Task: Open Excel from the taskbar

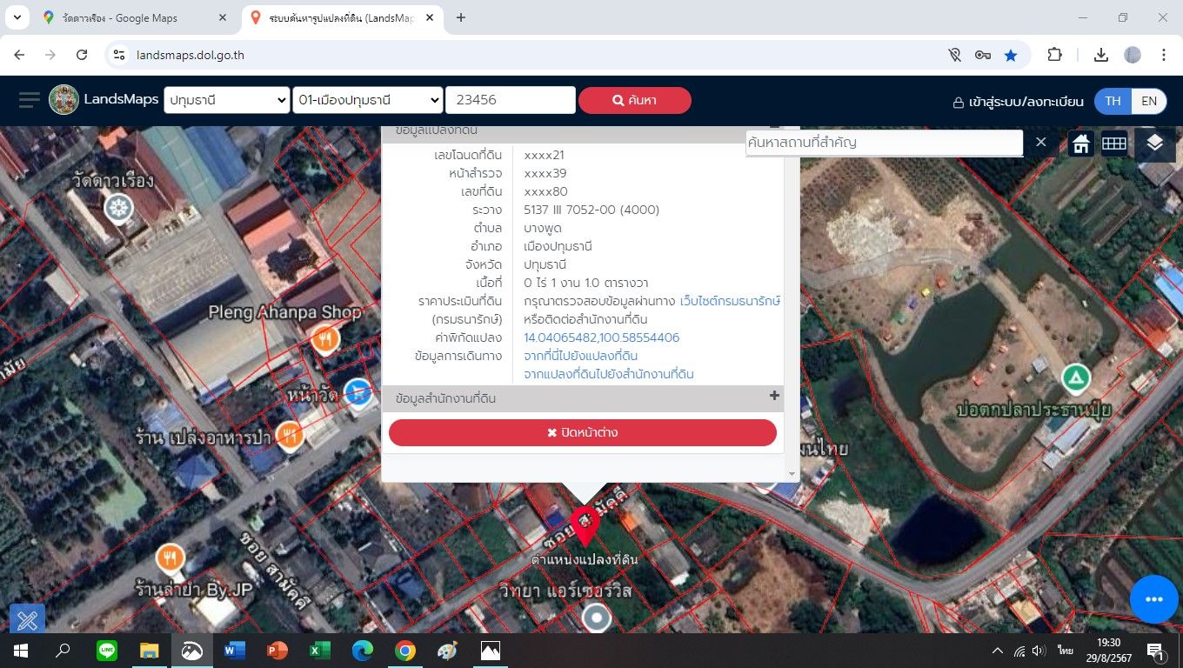Action: pyautogui.click(x=320, y=651)
